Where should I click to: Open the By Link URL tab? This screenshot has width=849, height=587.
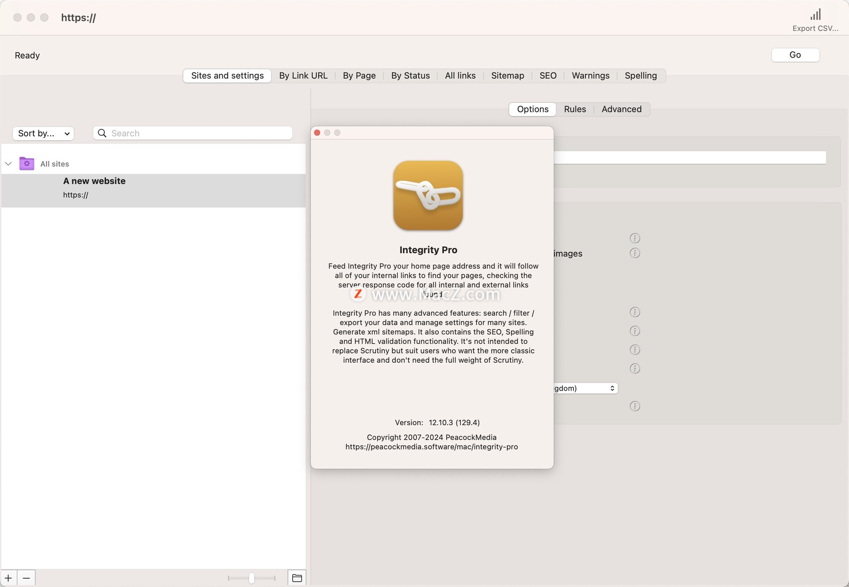pyautogui.click(x=303, y=76)
